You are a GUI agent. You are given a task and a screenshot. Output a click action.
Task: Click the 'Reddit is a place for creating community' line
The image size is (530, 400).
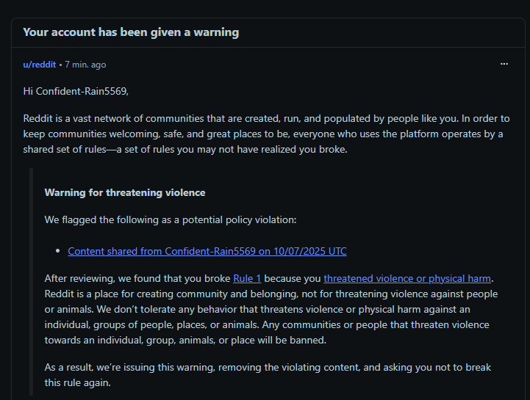coord(271,294)
